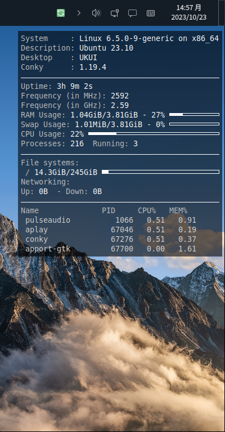
Task: Click the show desktop strip beside clock
Action: click(222, 13)
